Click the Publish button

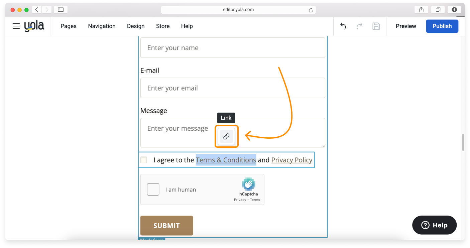[442, 26]
